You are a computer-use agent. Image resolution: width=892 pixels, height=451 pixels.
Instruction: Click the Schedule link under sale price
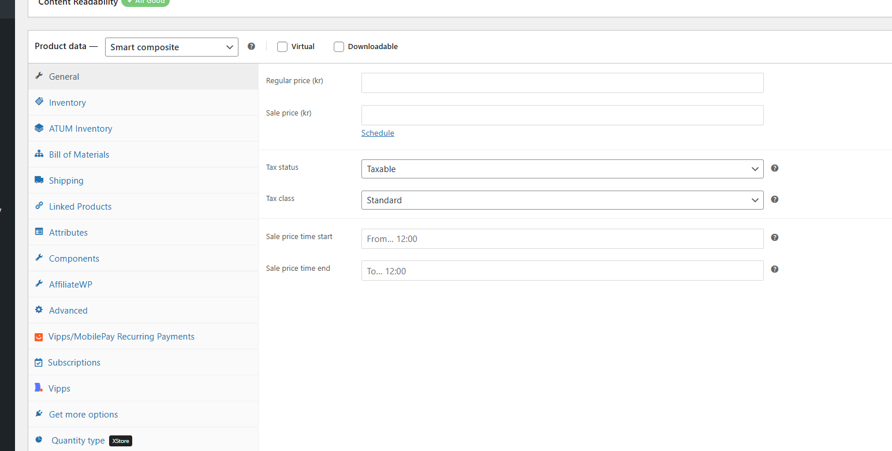pyautogui.click(x=378, y=133)
